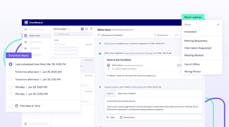Screen dimensions: 229x127
Task: Click the mail sidebar icon below Master Inbox
Action: (26, 42)
